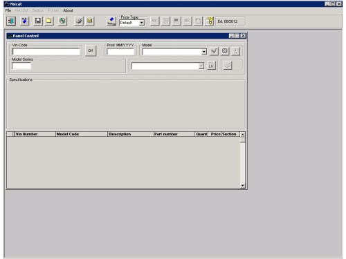Image resolution: width=346 pixels, height=259 pixels.
Task: Click the OK button beside Vin-Code
Action: coord(91,50)
